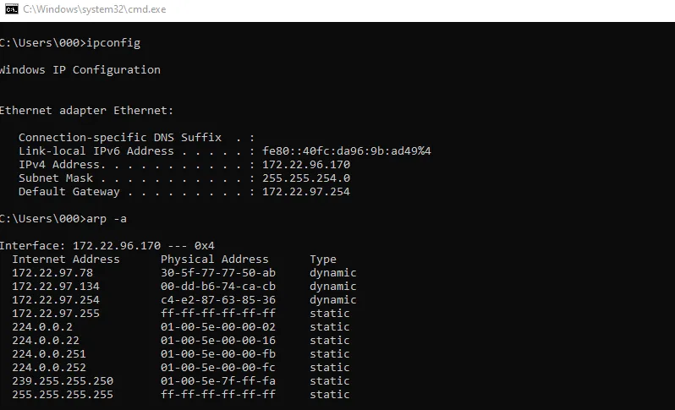Click the default gateway value 172.22.97.254
675x410 pixels.
[x=306, y=191]
